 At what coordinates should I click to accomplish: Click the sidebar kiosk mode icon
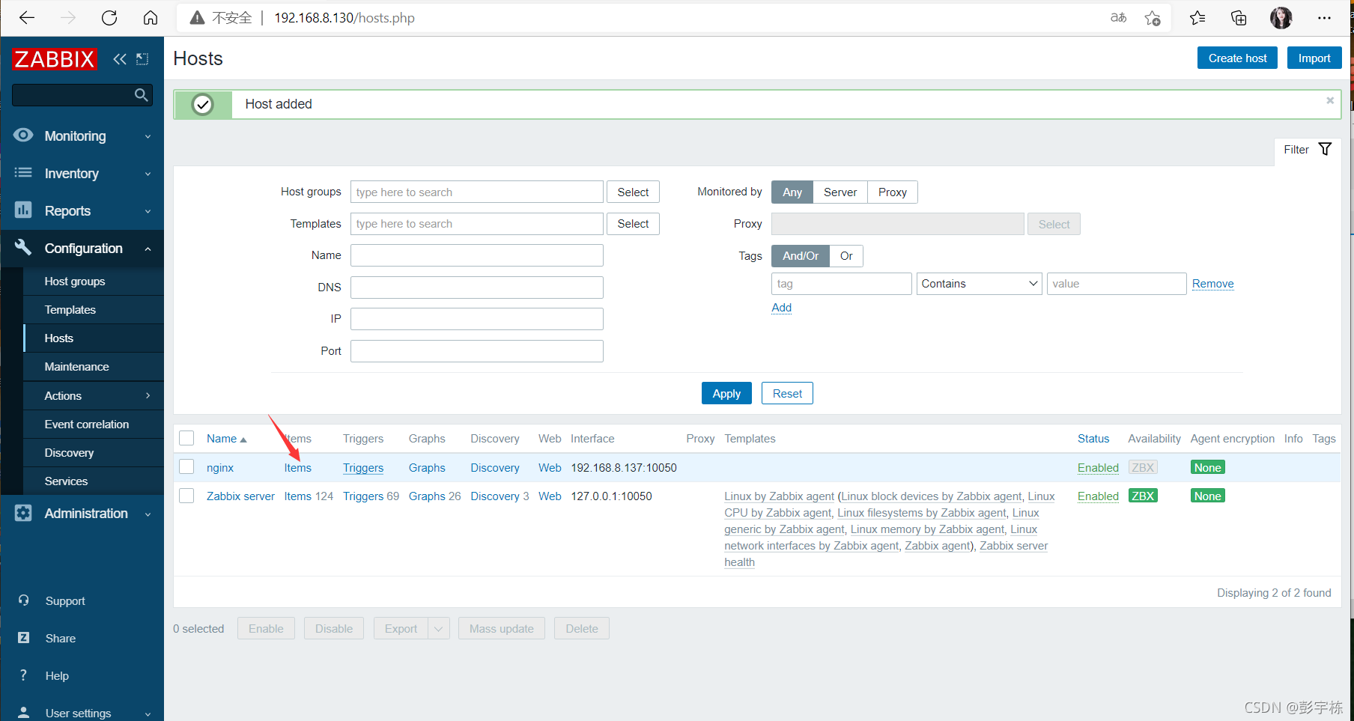click(x=142, y=59)
